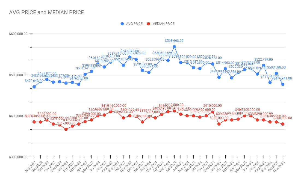
Task: Click the last red median point for Nov 2025
Action: coord(283,124)
